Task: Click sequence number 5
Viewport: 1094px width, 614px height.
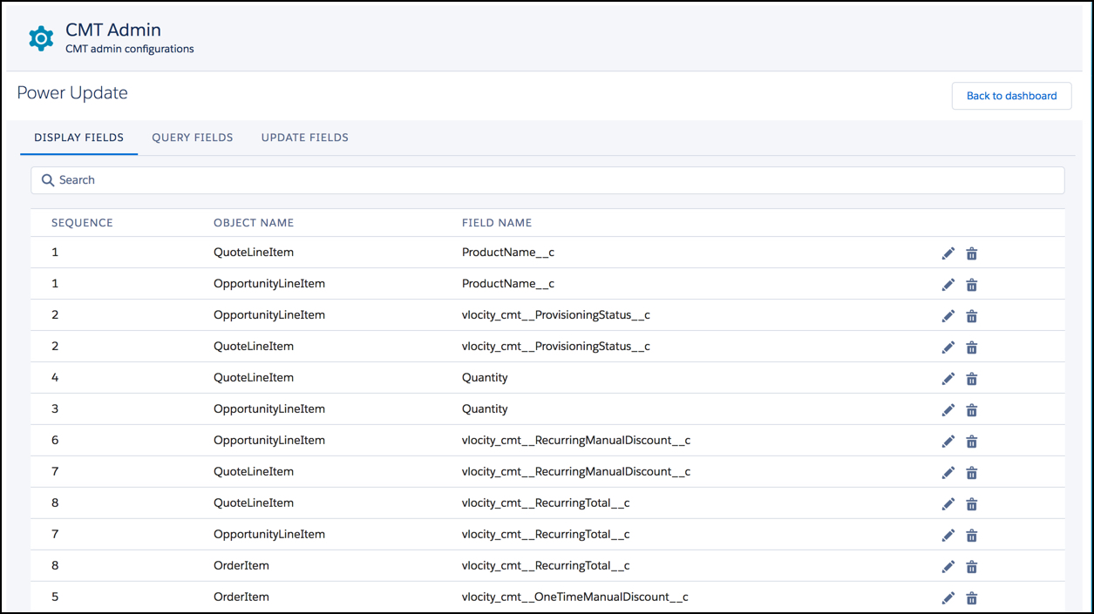Action: point(55,597)
